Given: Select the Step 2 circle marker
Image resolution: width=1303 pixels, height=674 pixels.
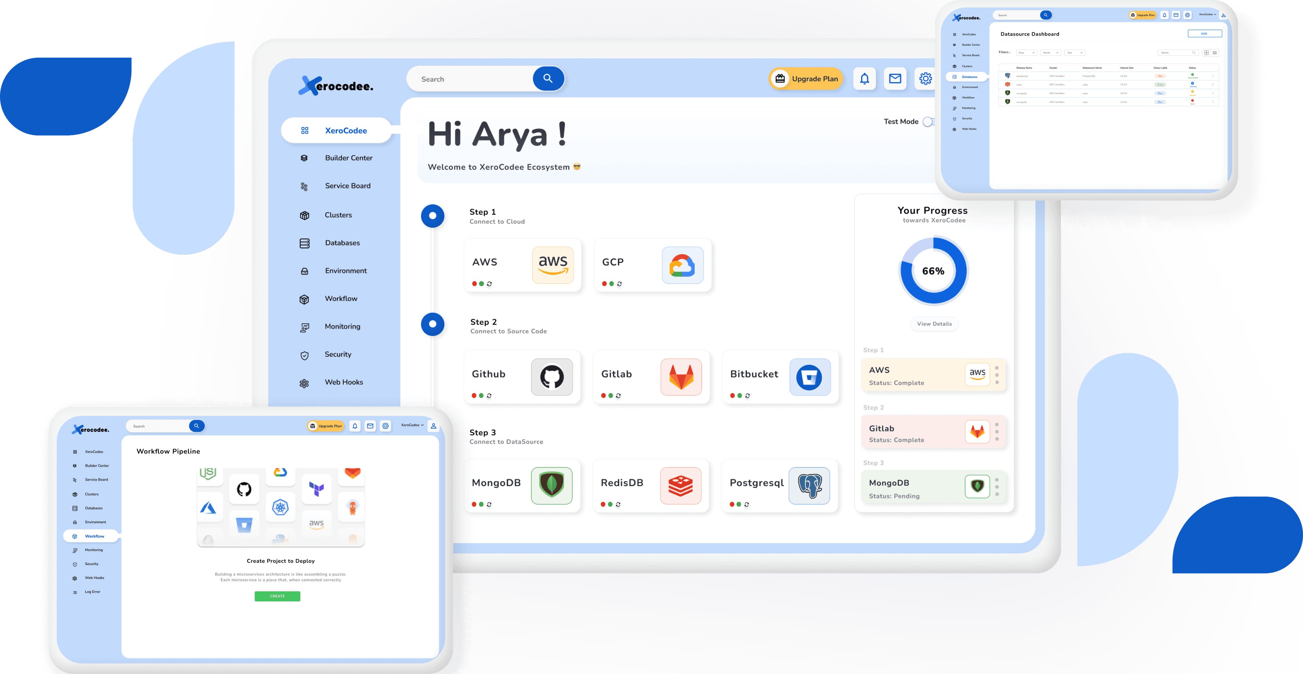Looking at the screenshot, I should (x=433, y=324).
